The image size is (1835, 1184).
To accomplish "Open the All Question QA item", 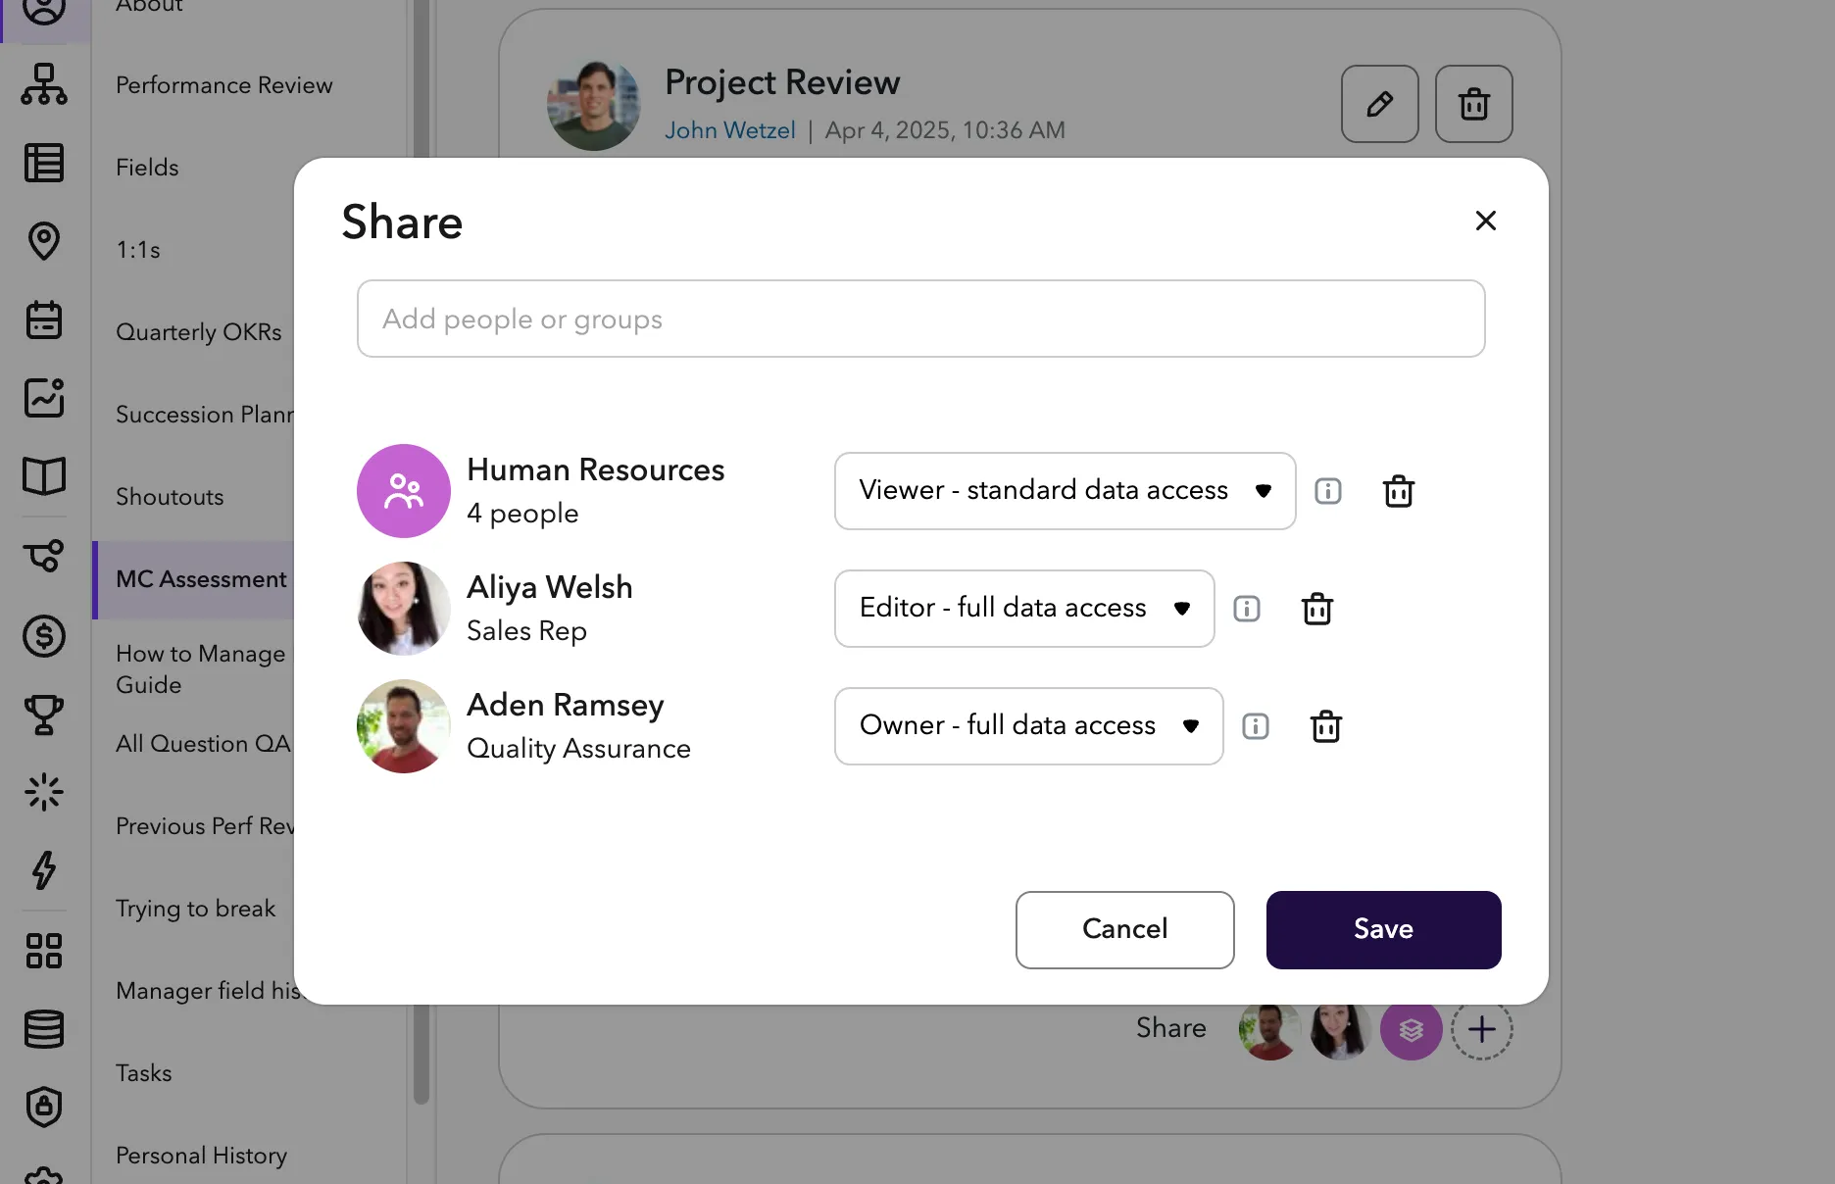I will pos(203,744).
